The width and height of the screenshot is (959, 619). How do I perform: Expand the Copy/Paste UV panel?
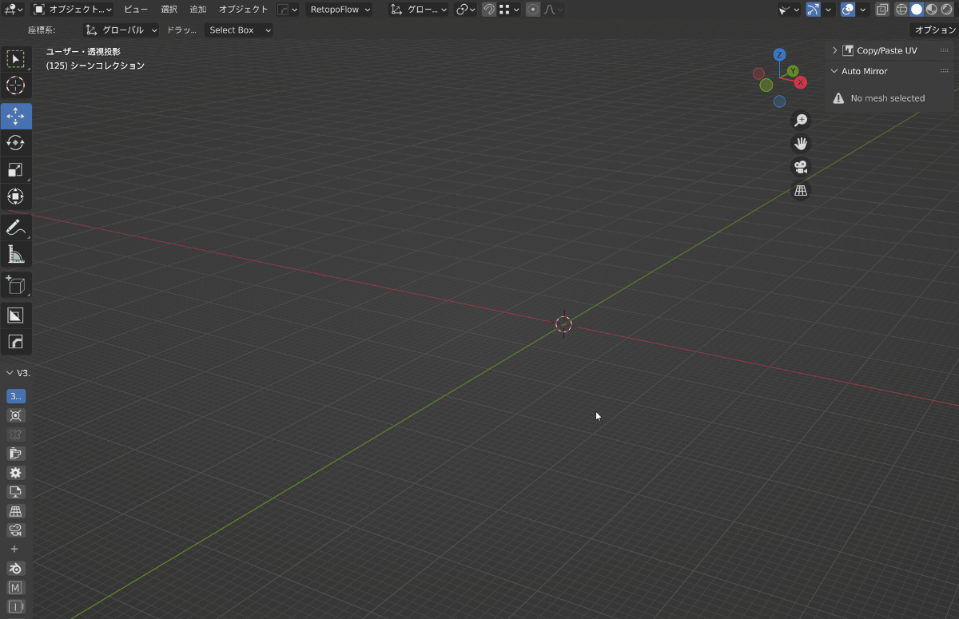[x=834, y=50]
